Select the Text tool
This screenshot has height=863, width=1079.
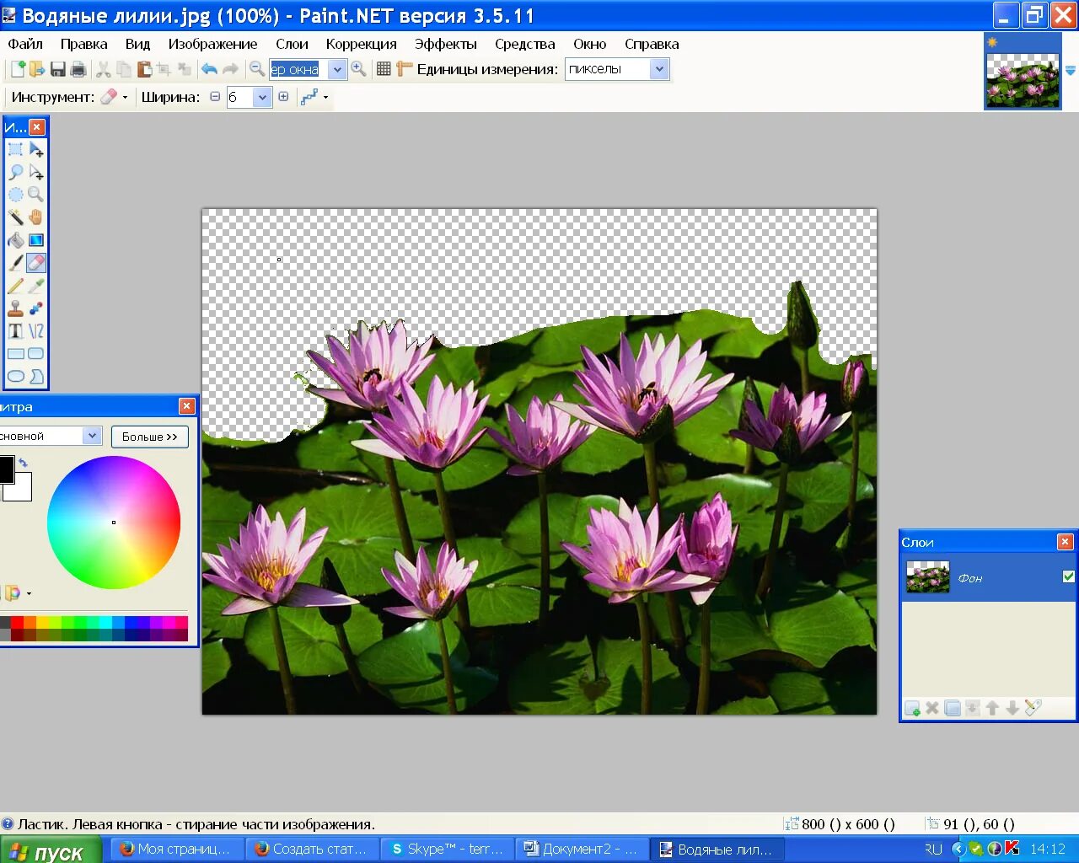tap(15, 331)
